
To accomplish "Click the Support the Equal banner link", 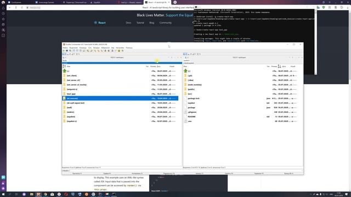I will click(179, 15).
